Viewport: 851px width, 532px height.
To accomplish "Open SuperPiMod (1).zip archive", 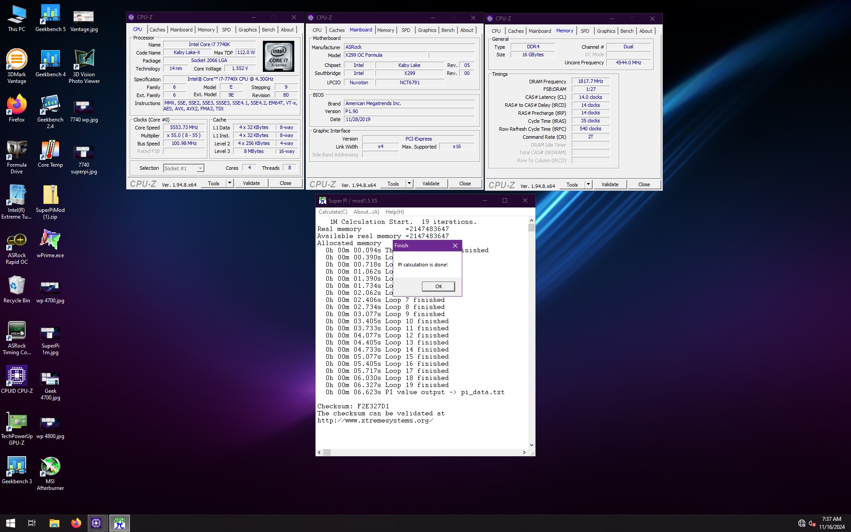I will click(51, 202).
